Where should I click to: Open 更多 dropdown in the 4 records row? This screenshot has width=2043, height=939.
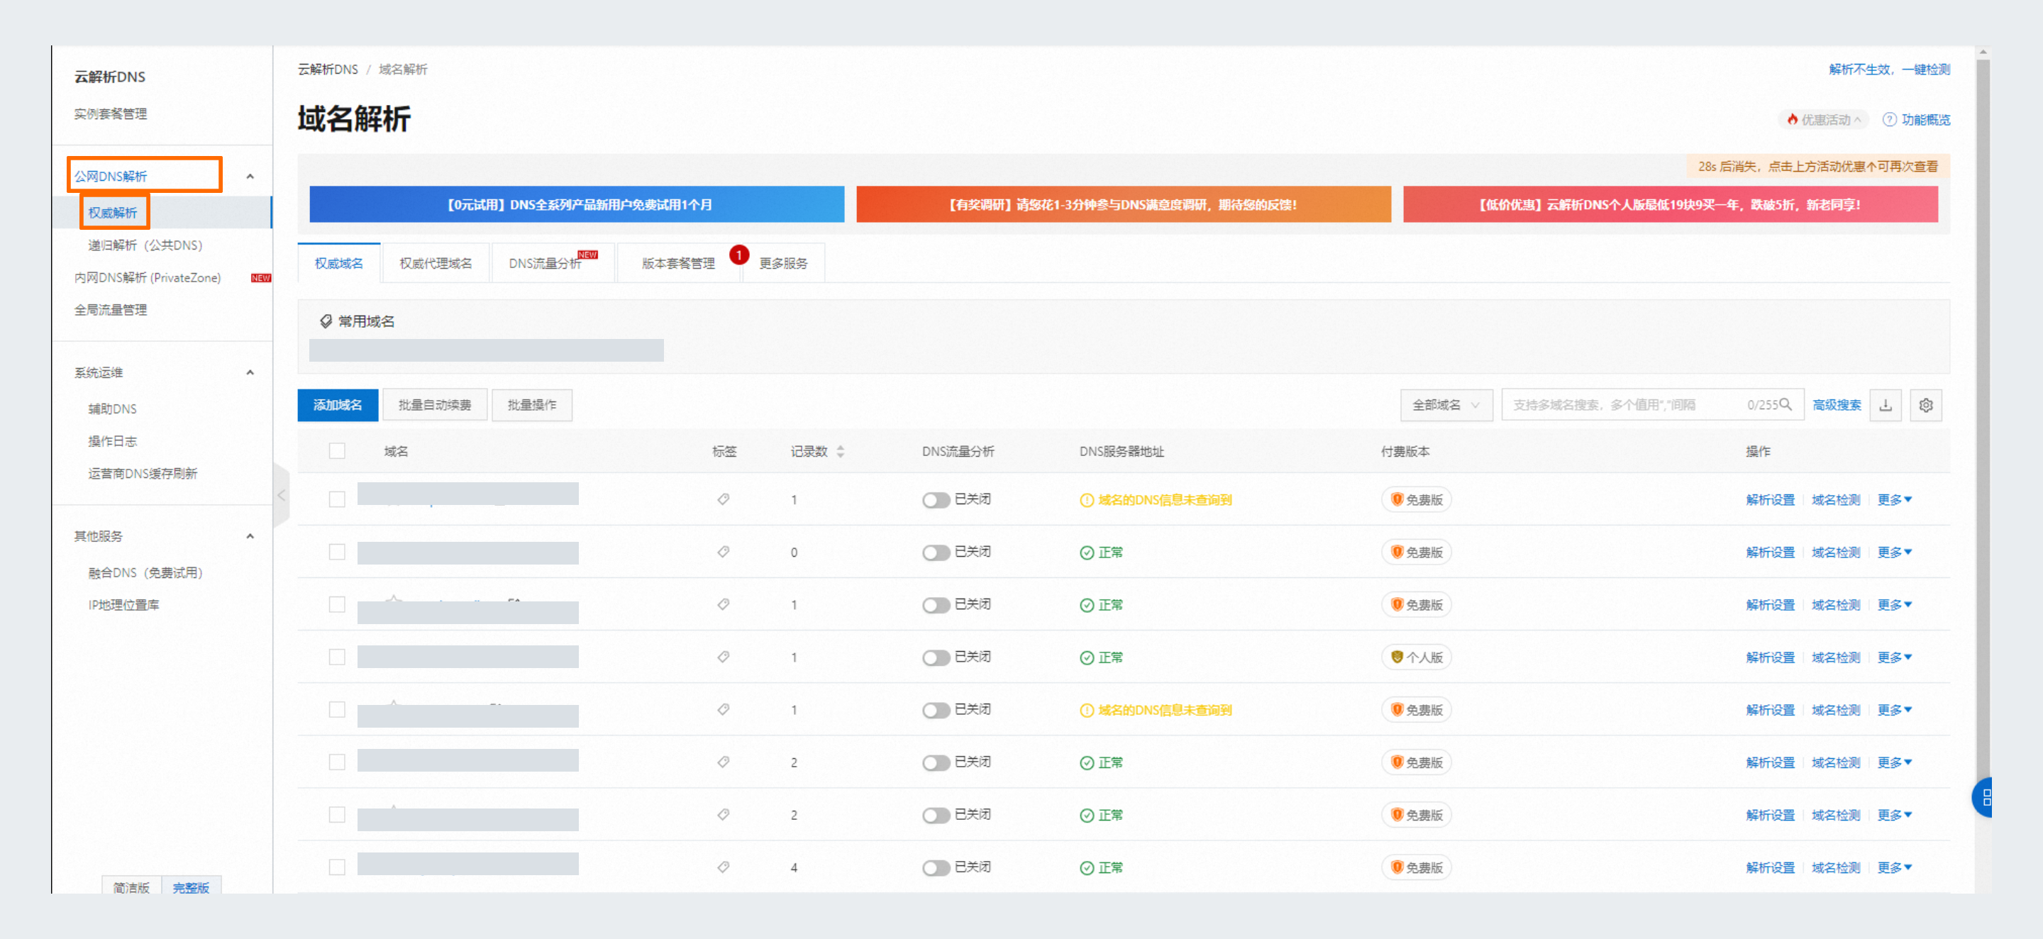pos(1894,867)
